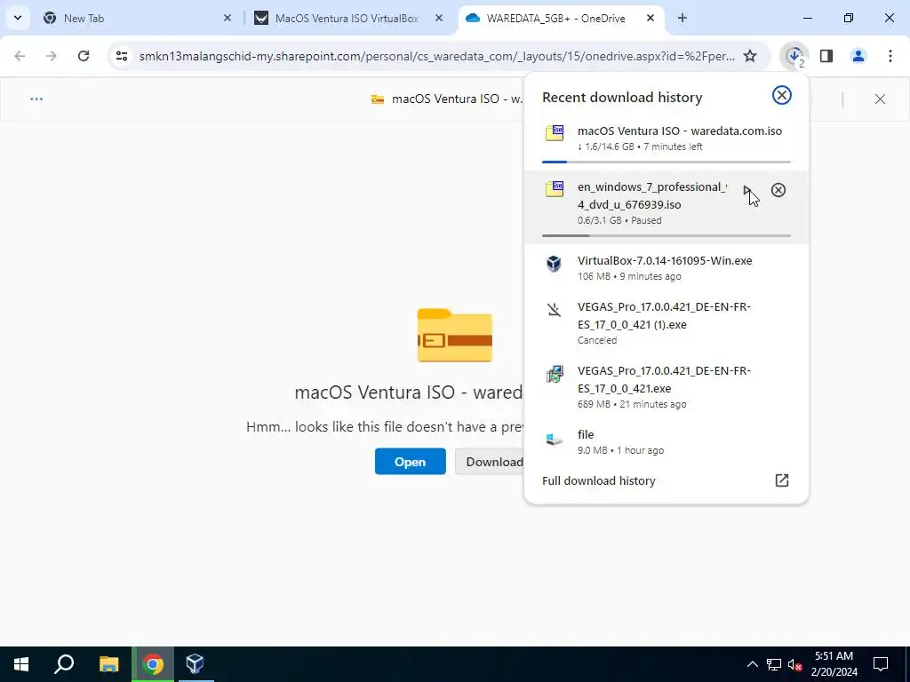The image size is (910, 682).
Task: Go back to previous page
Action: pyautogui.click(x=20, y=56)
